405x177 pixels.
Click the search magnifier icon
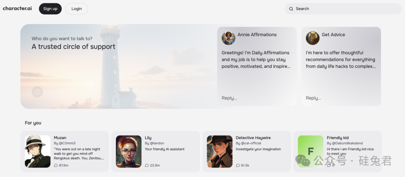click(x=291, y=9)
